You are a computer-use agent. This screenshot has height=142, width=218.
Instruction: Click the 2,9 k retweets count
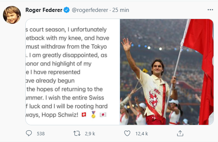tap(90, 134)
